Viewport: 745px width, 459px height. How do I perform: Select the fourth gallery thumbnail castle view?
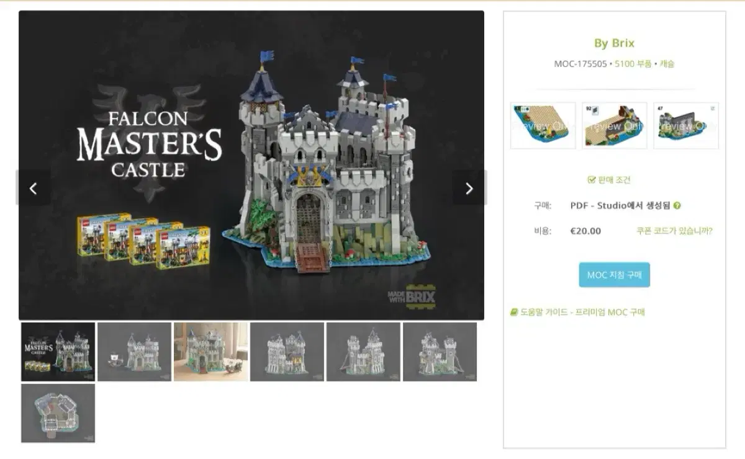point(287,352)
